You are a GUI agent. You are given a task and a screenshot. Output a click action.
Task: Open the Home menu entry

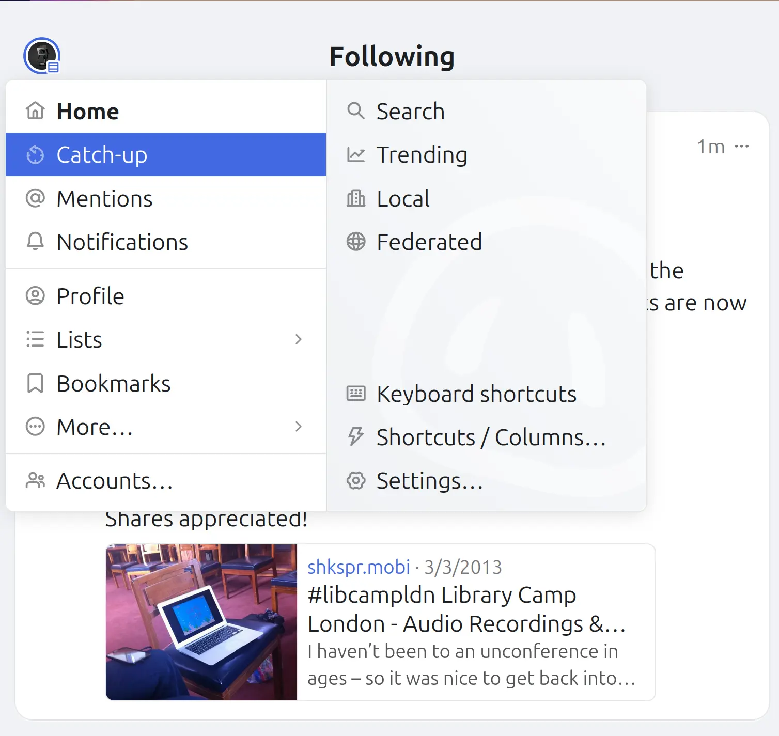[166, 111]
